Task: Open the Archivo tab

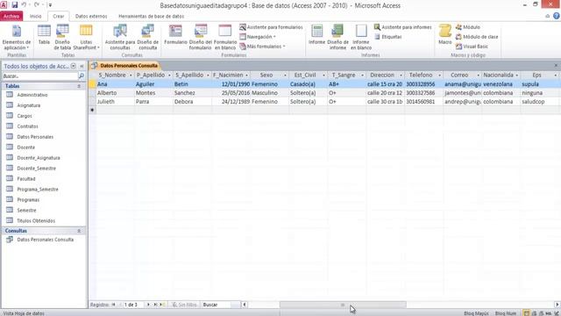Action: click(11, 16)
